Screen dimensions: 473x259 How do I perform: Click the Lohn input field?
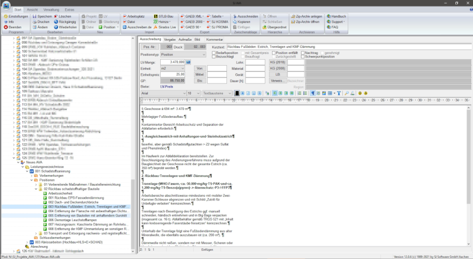click(x=255, y=62)
